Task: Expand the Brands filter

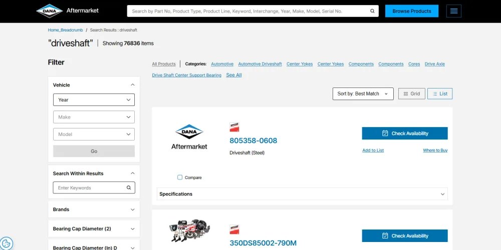Action: click(94, 209)
